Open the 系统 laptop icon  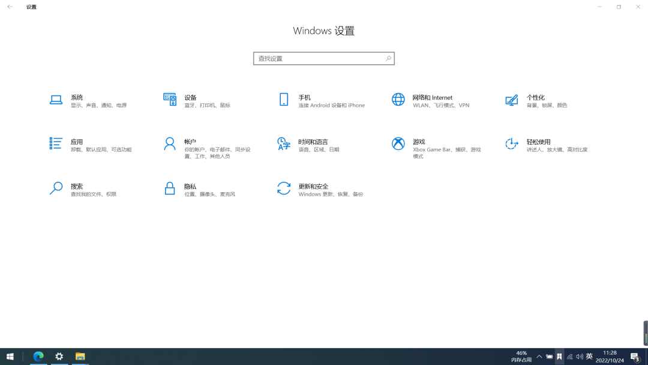(x=56, y=100)
